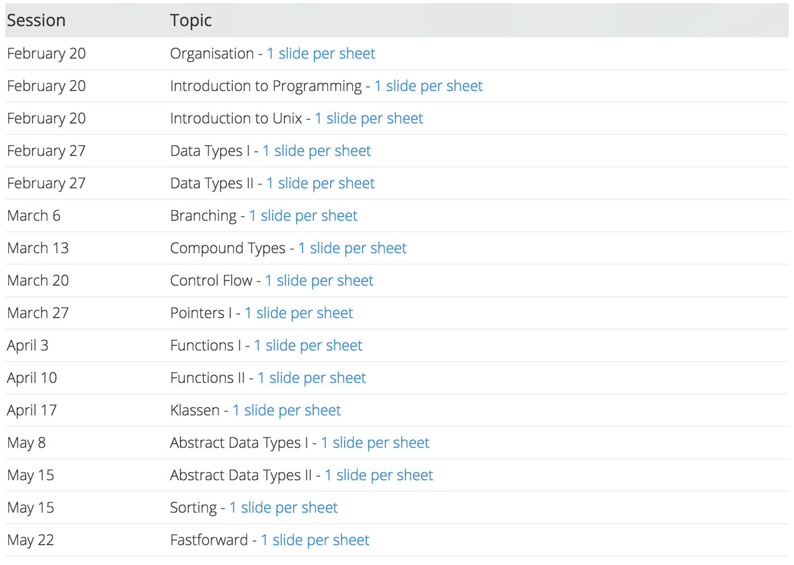
Task: Click the Functions I slides link
Action: pyautogui.click(x=308, y=346)
